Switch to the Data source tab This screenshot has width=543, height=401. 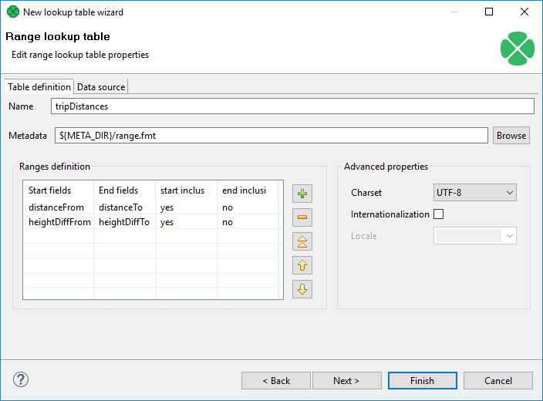(101, 87)
